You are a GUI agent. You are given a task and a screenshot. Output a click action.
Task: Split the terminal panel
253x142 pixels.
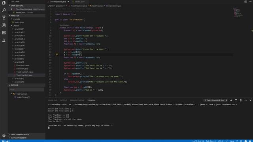coord(236,100)
